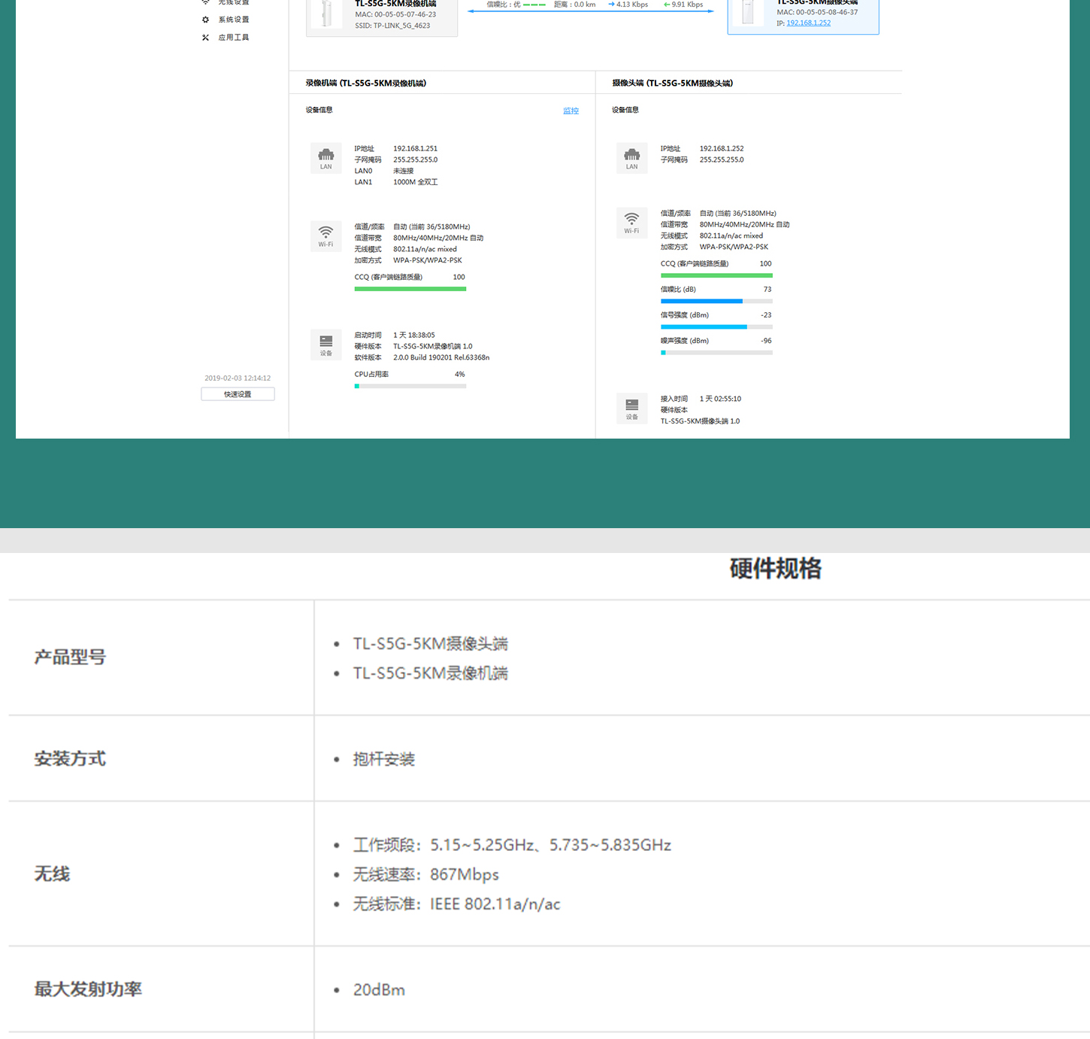Click the 设备 icon in 摄像头端 panel

click(631, 409)
